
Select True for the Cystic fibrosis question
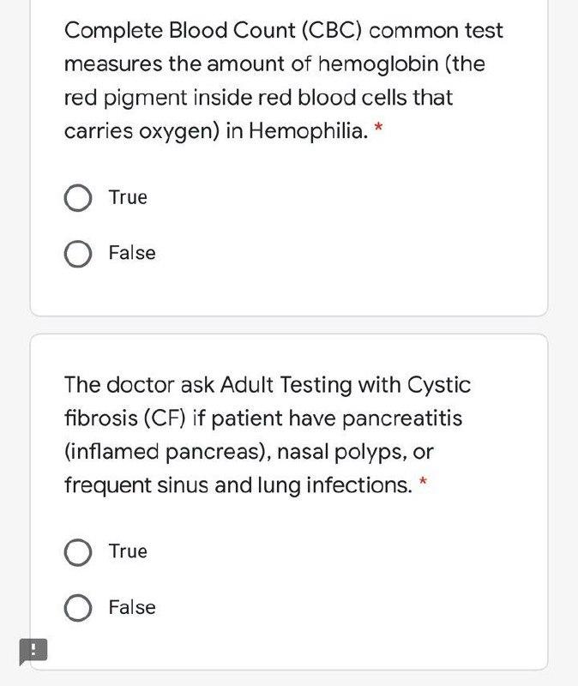tap(78, 551)
